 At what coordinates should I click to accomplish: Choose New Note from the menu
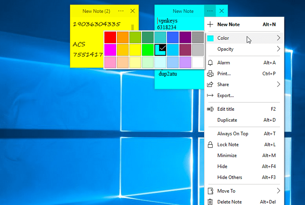point(244,25)
